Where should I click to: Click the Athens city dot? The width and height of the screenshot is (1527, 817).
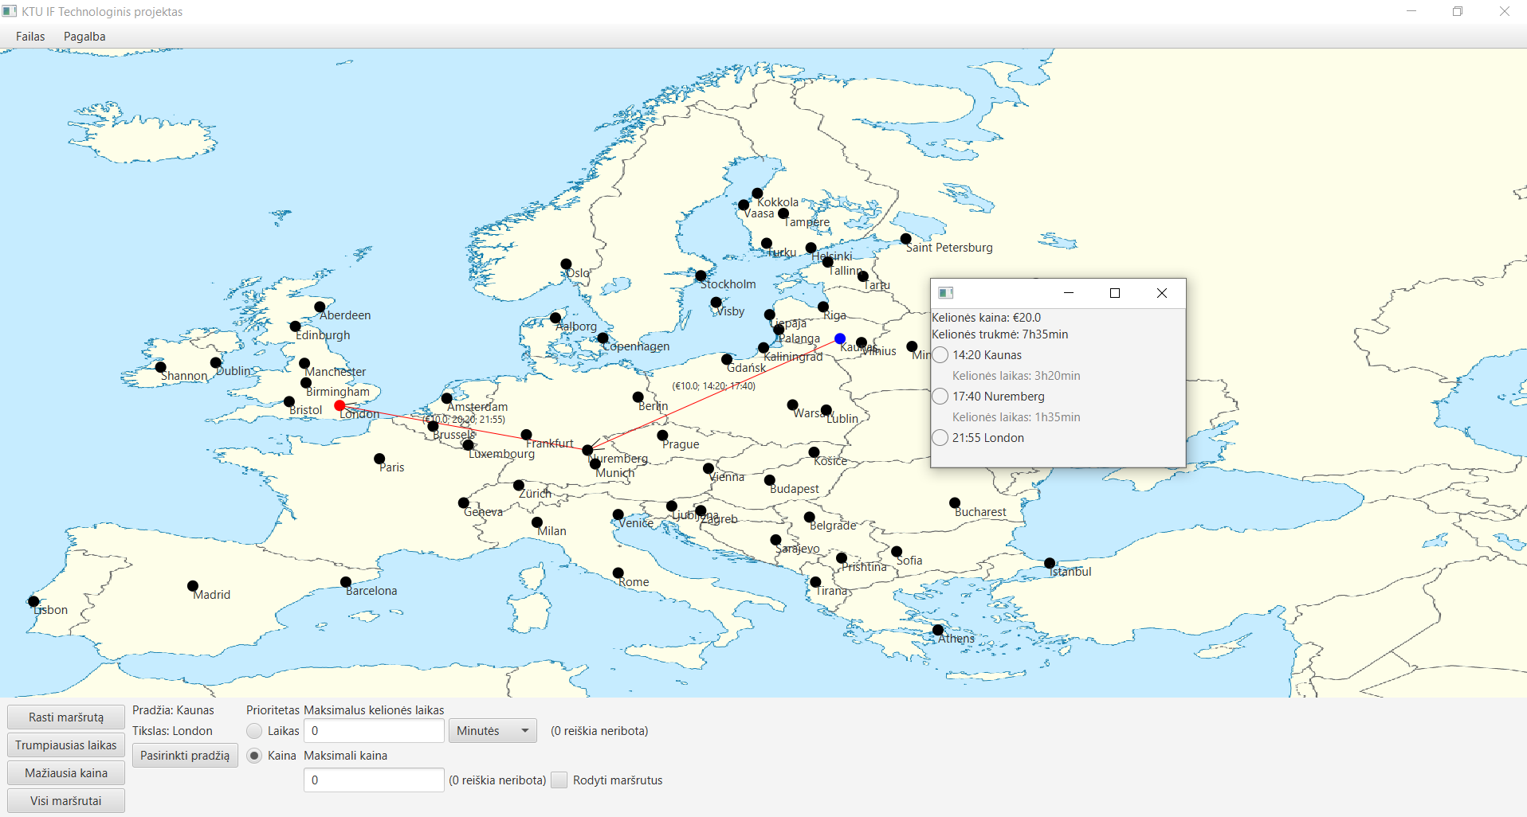coord(938,630)
